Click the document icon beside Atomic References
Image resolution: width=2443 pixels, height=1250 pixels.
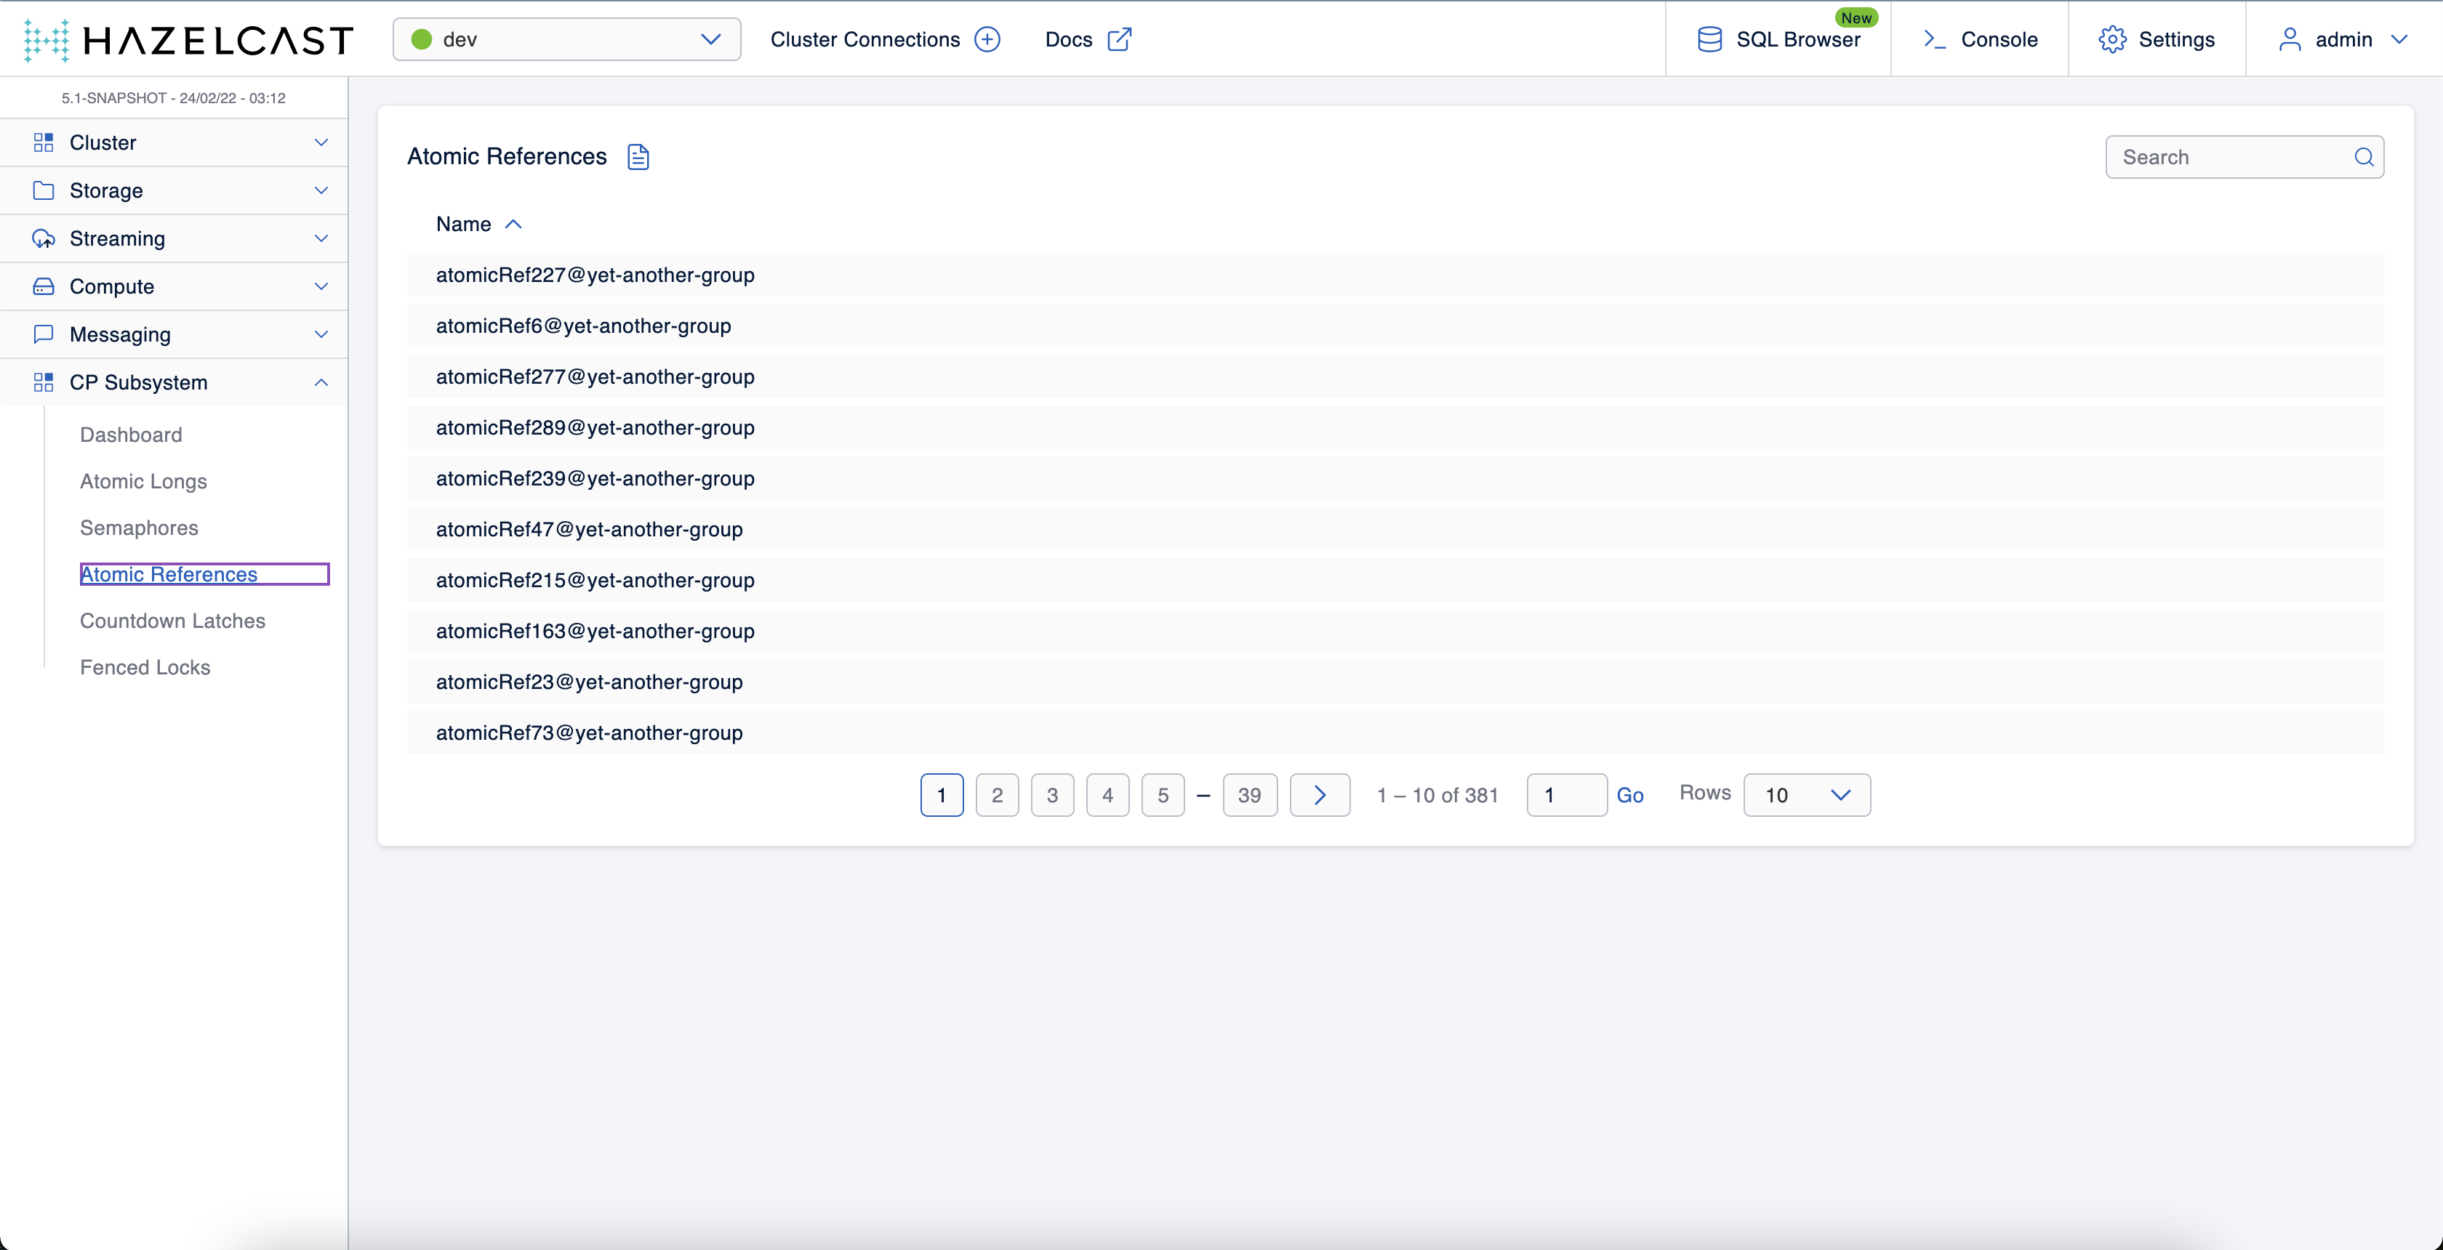pyautogui.click(x=638, y=156)
